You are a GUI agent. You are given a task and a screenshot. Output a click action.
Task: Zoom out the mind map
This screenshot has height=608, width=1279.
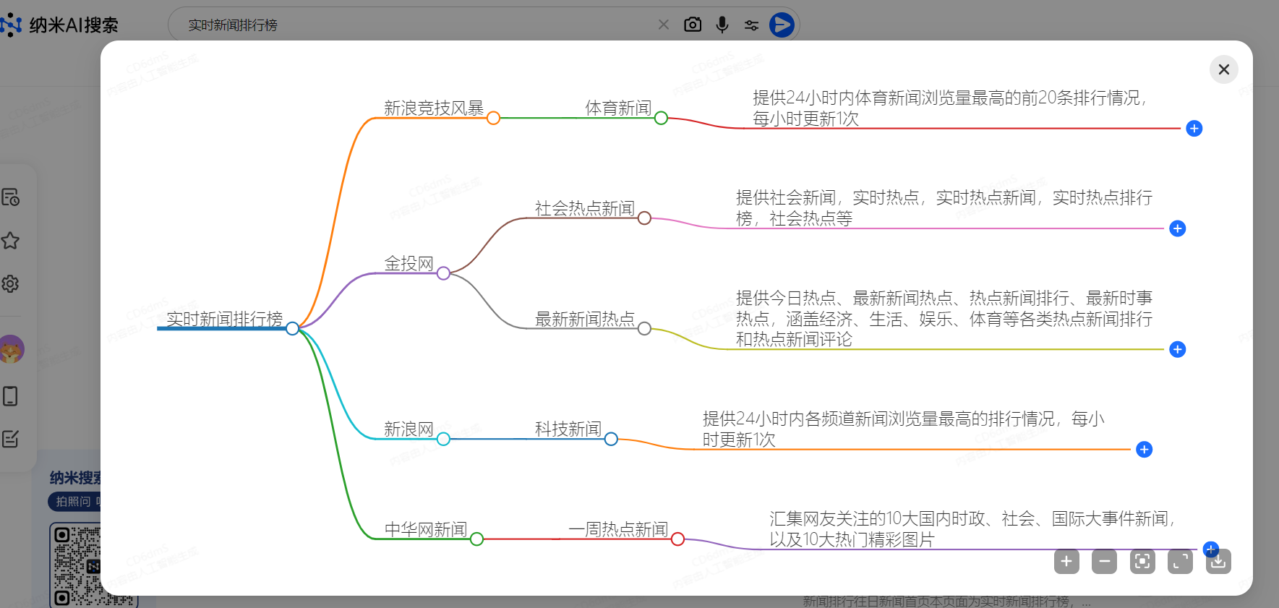point(1104,561)
